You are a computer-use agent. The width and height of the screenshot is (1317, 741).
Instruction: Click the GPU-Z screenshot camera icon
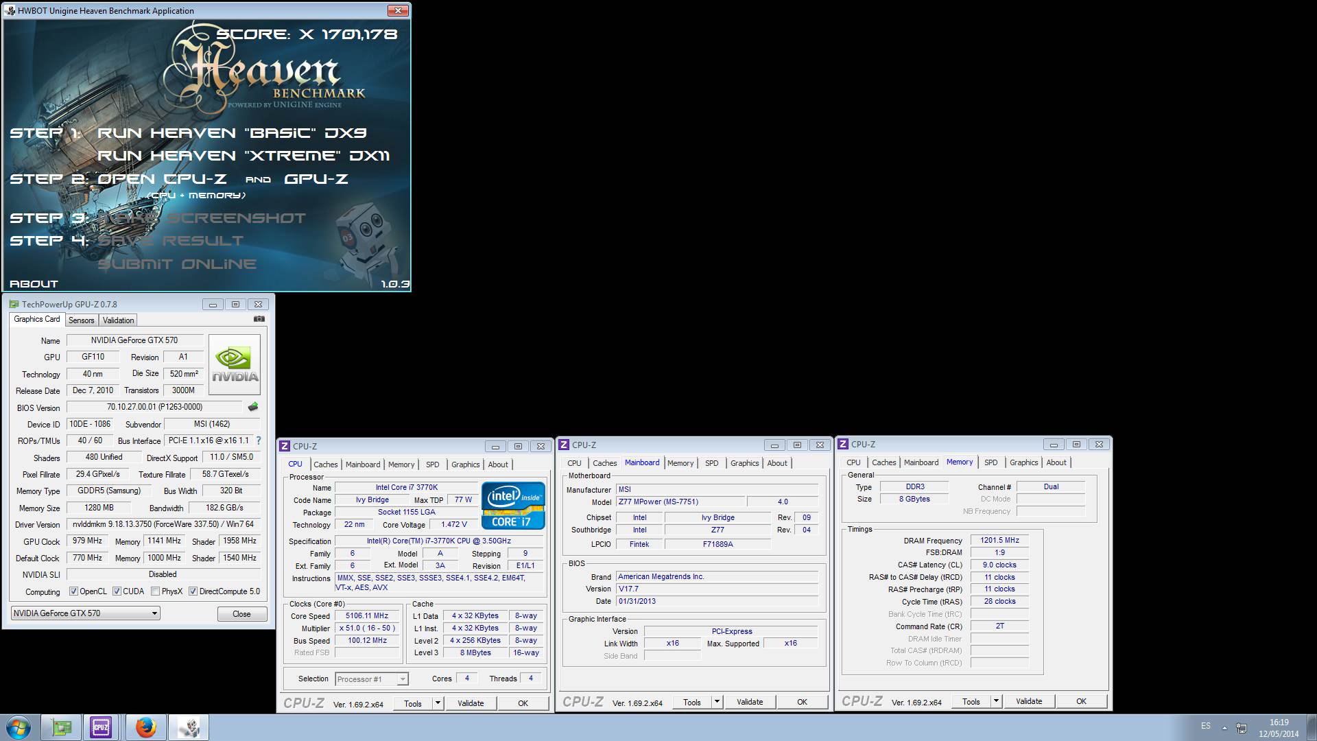(x=259, y=319)
